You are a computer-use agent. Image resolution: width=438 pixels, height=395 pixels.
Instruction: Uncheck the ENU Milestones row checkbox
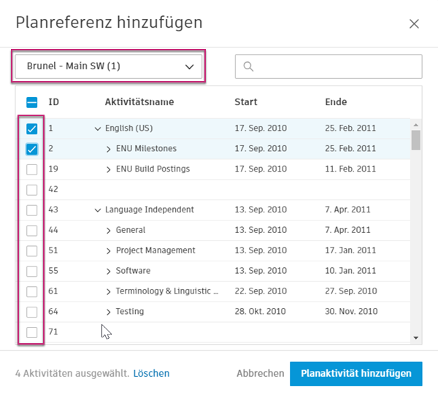(31, 149)
